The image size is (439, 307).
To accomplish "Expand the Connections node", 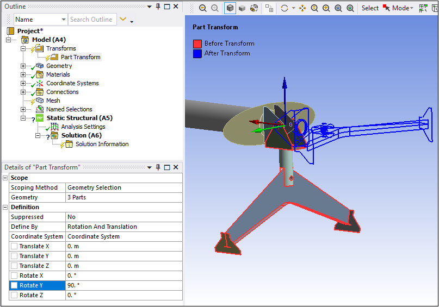I will click(x=23, y=92).
